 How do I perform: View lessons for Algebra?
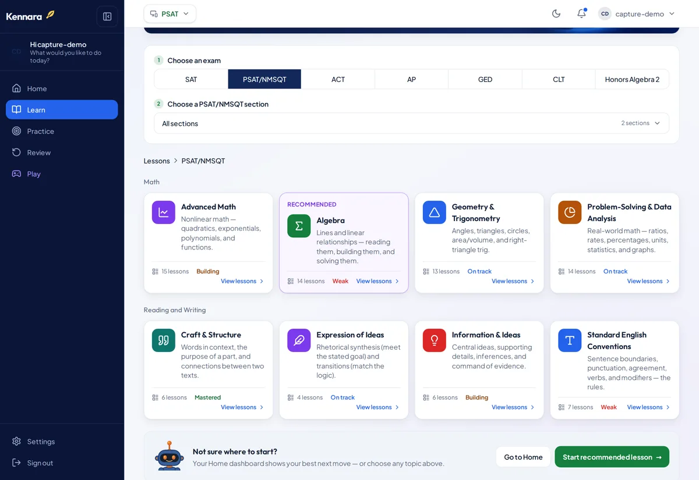click(x=378, y=281)
